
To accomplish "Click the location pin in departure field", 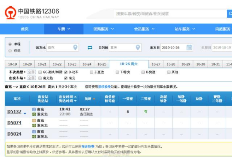I will tap(75, 48).
